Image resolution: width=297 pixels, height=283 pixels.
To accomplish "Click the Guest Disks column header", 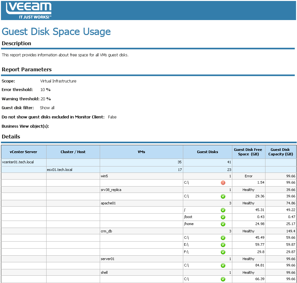I will click(x=207, y=152).
